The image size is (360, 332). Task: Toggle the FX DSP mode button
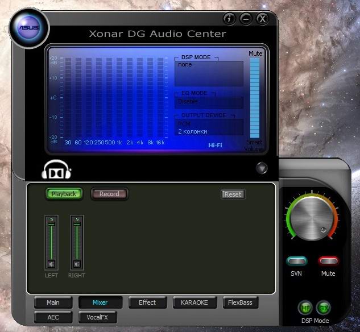click(x=322, y=308)
